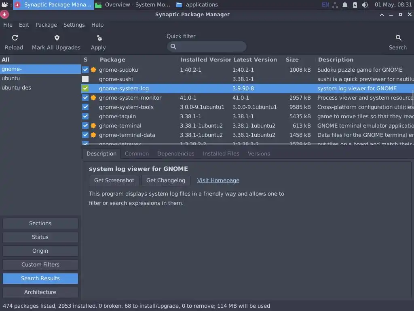This screenshot has width=414, height=311.
Task: Open the panel applications menu icon
Action: (x=4, y=4)
